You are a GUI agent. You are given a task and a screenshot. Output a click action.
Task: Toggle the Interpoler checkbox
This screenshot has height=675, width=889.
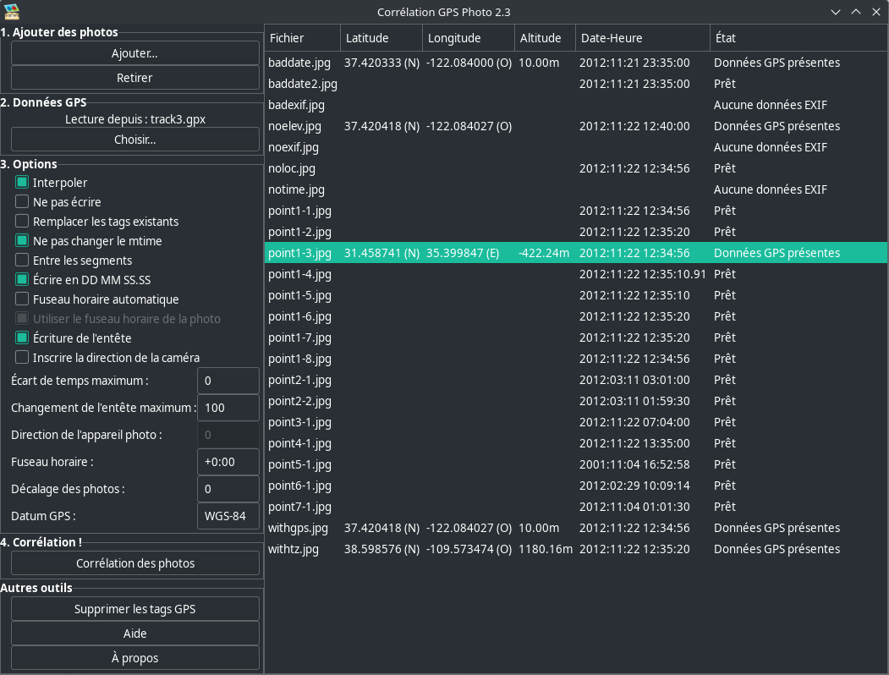click(x=22, y=183)
